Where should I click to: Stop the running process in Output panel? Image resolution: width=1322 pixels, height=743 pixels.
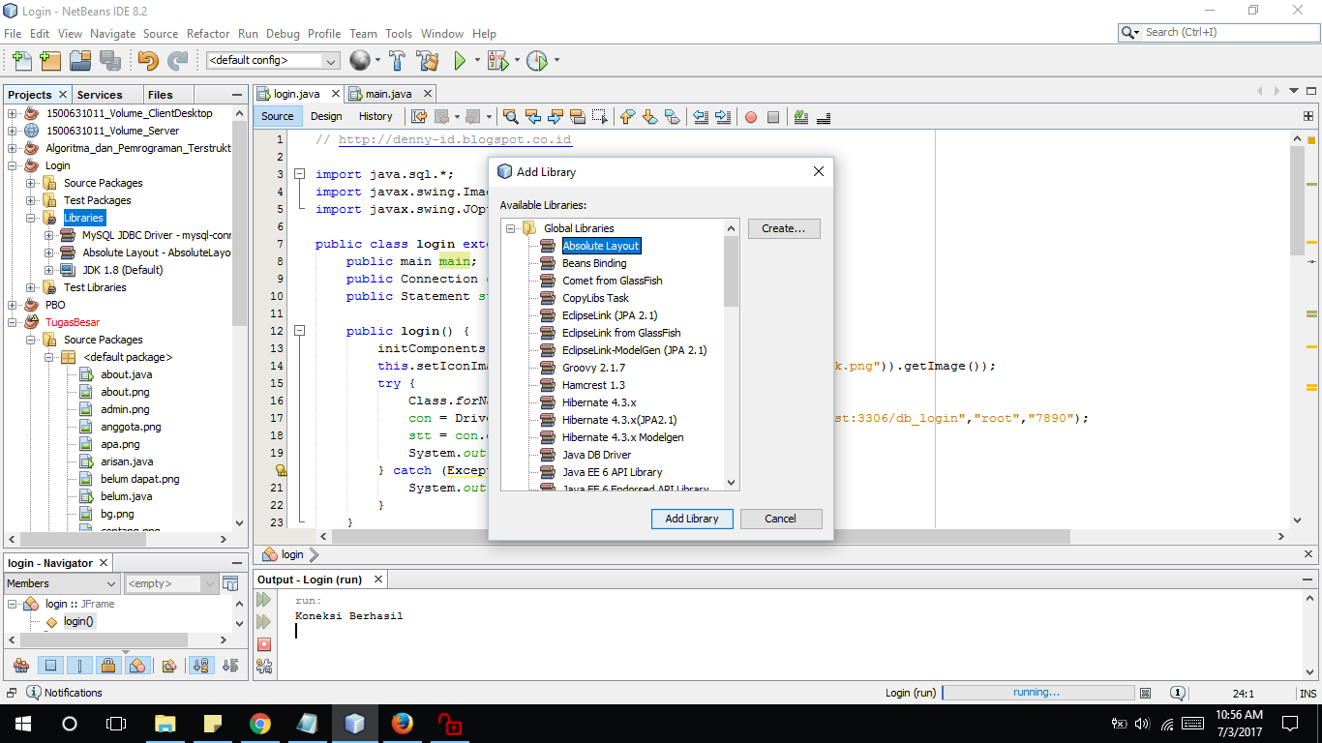click(x=263, y=643)
